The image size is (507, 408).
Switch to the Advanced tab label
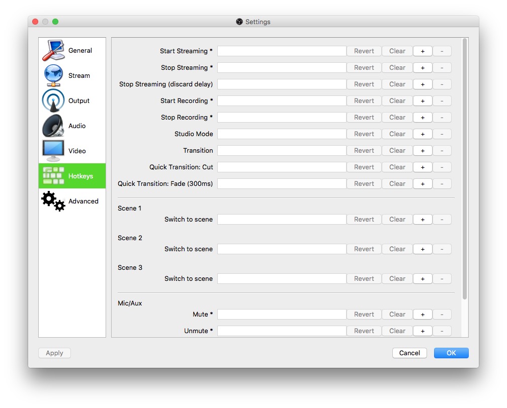tap(83, 201)
